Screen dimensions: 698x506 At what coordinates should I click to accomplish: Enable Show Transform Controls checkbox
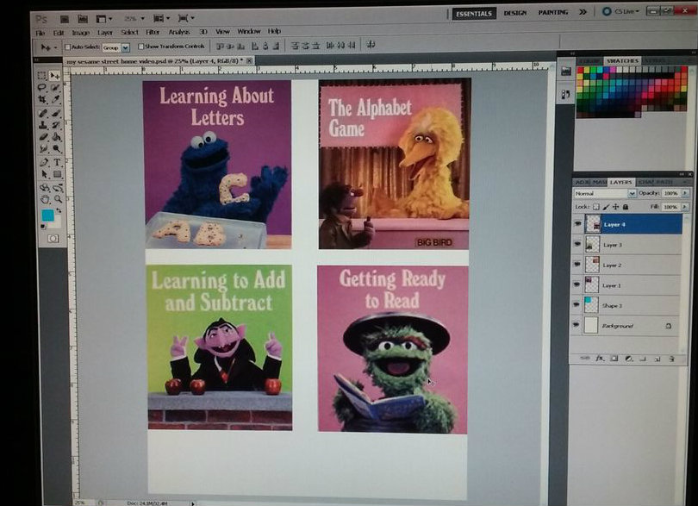[141, 47]
